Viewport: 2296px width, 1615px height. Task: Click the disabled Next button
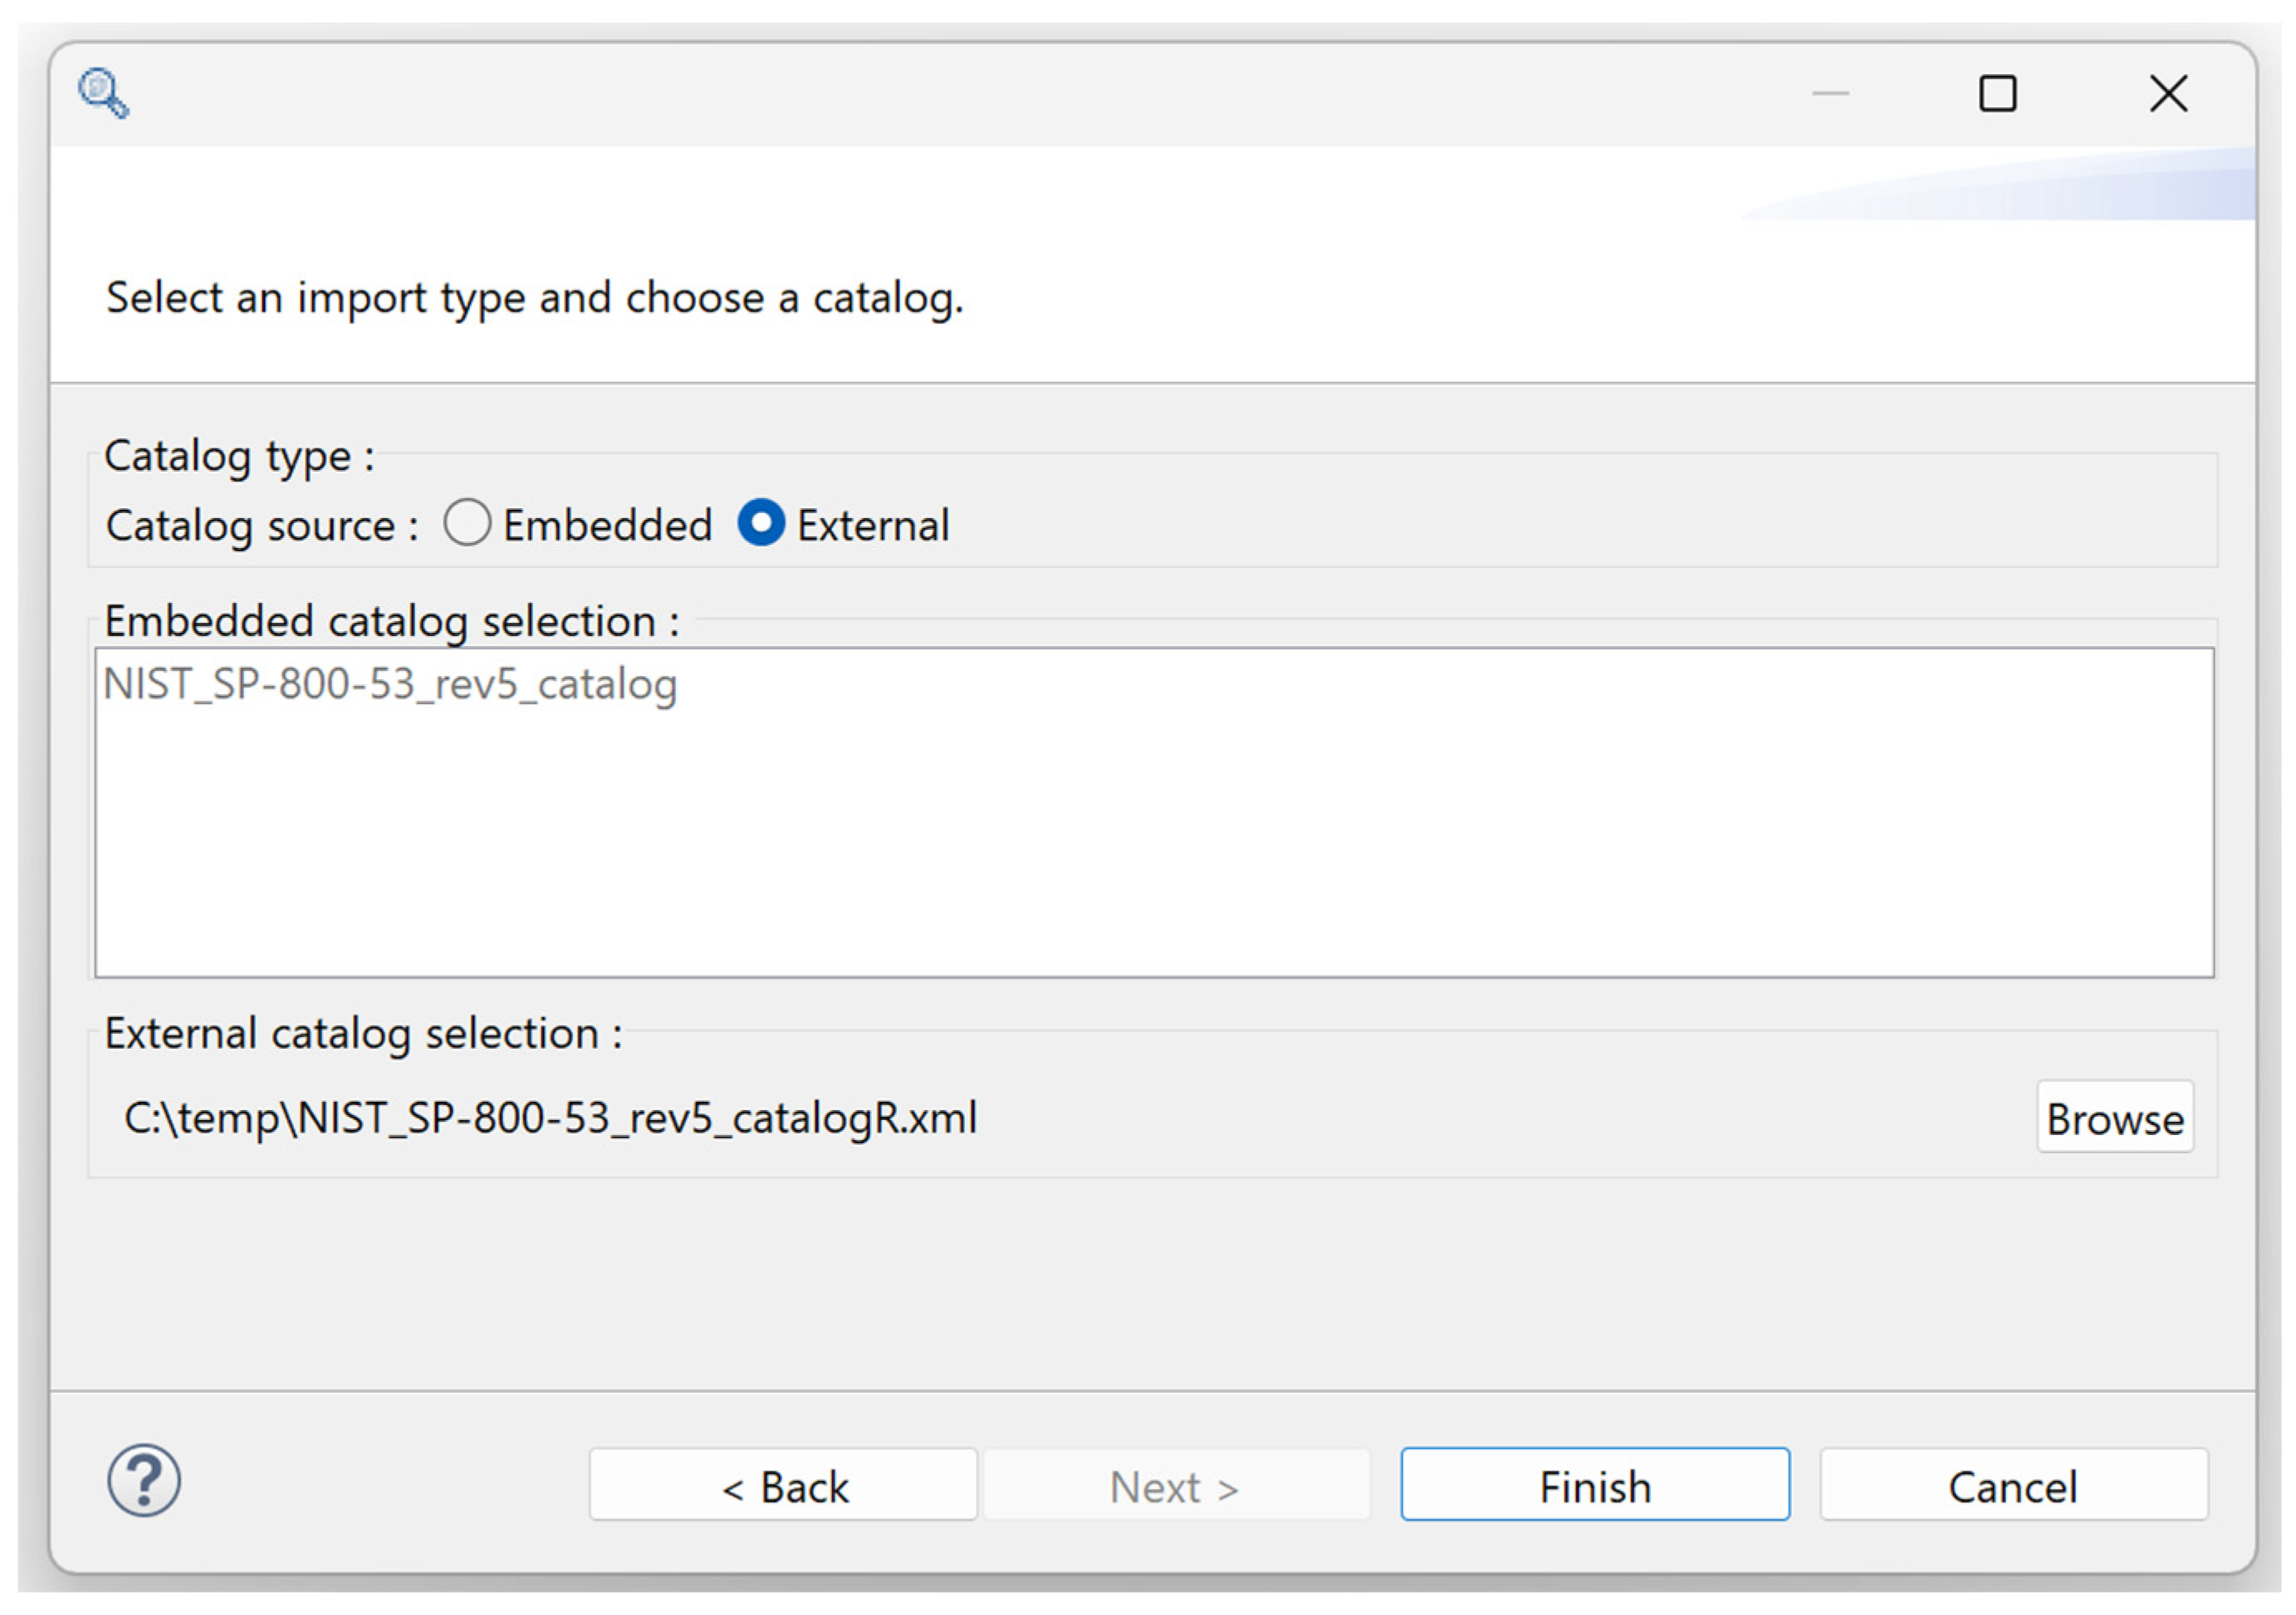pyautogui.click(x=1176, y=1486)
